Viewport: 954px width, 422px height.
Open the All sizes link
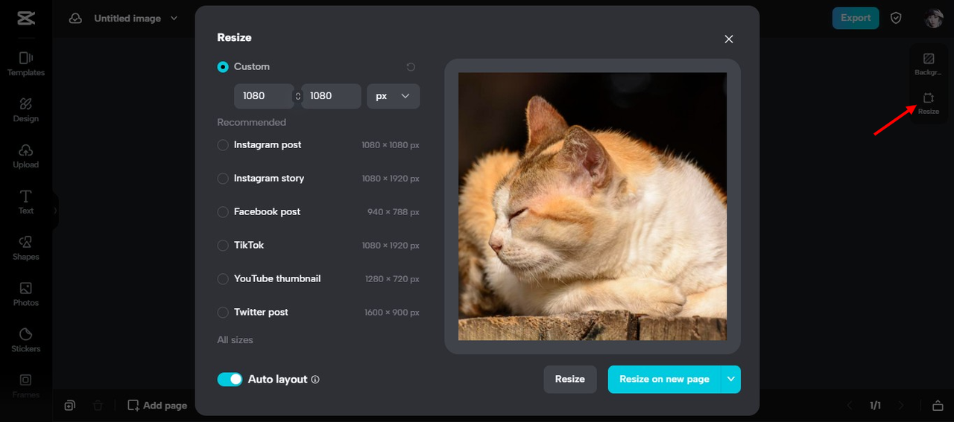pyautogui.click(x=235, y=340)
